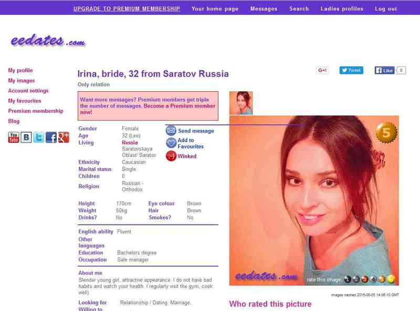Click the Add to Favourites heart icon
420x311 pixels.
pos(171,143)
